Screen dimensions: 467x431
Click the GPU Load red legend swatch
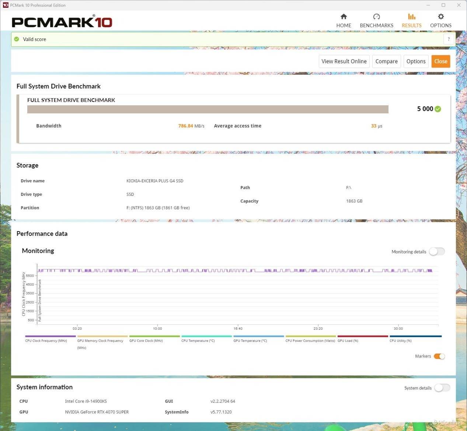(x=363, y=336)
